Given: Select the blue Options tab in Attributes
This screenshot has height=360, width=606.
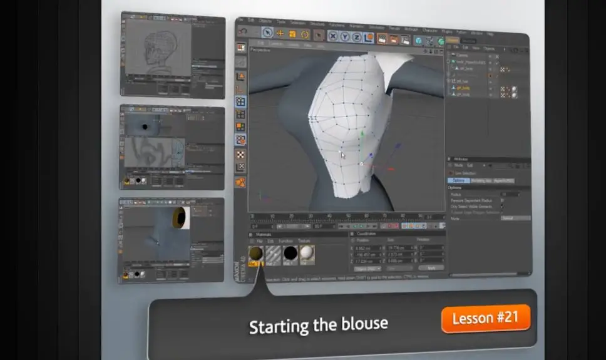Looking at the screenshot, I should click(x=459, y=180).
